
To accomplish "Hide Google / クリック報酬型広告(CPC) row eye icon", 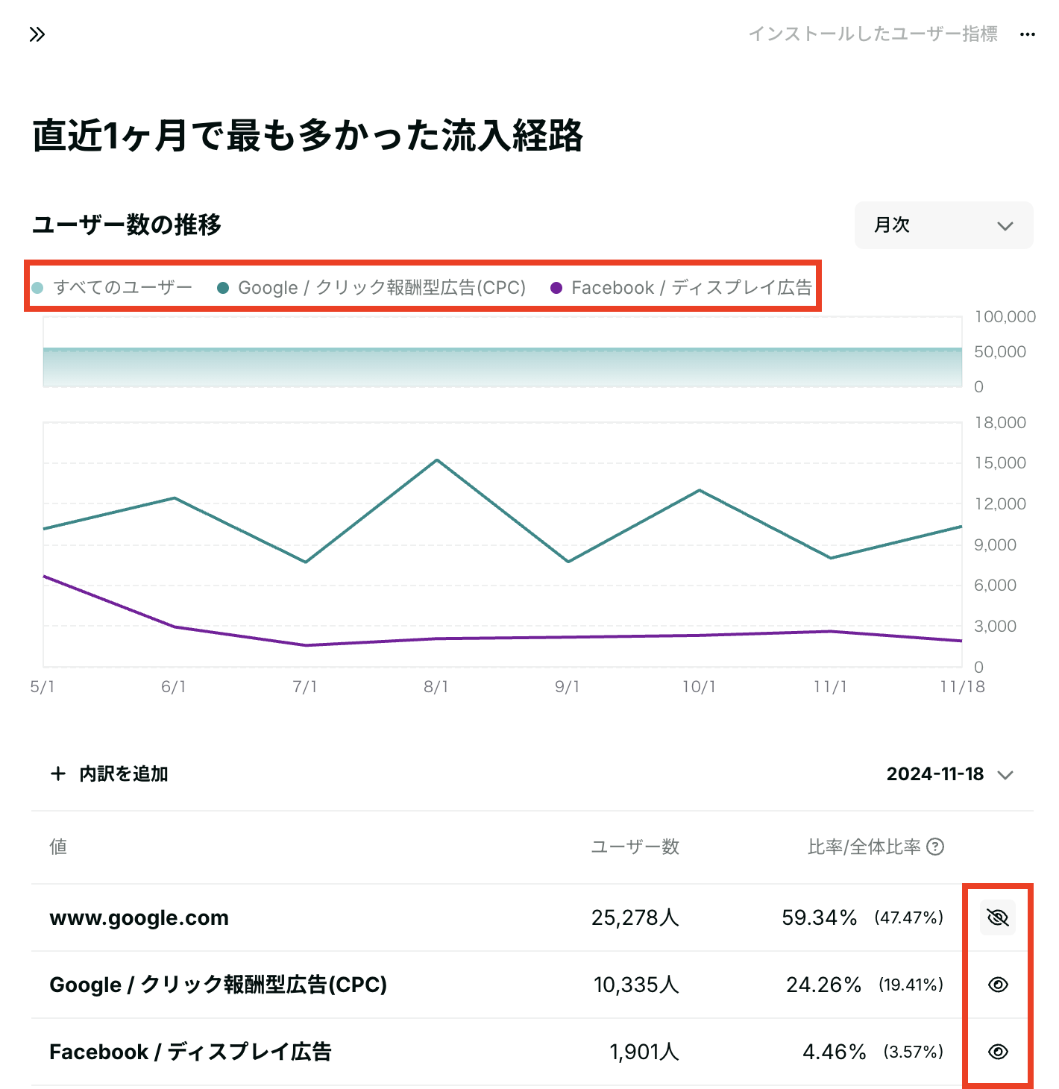I will [x=998, y=985].
